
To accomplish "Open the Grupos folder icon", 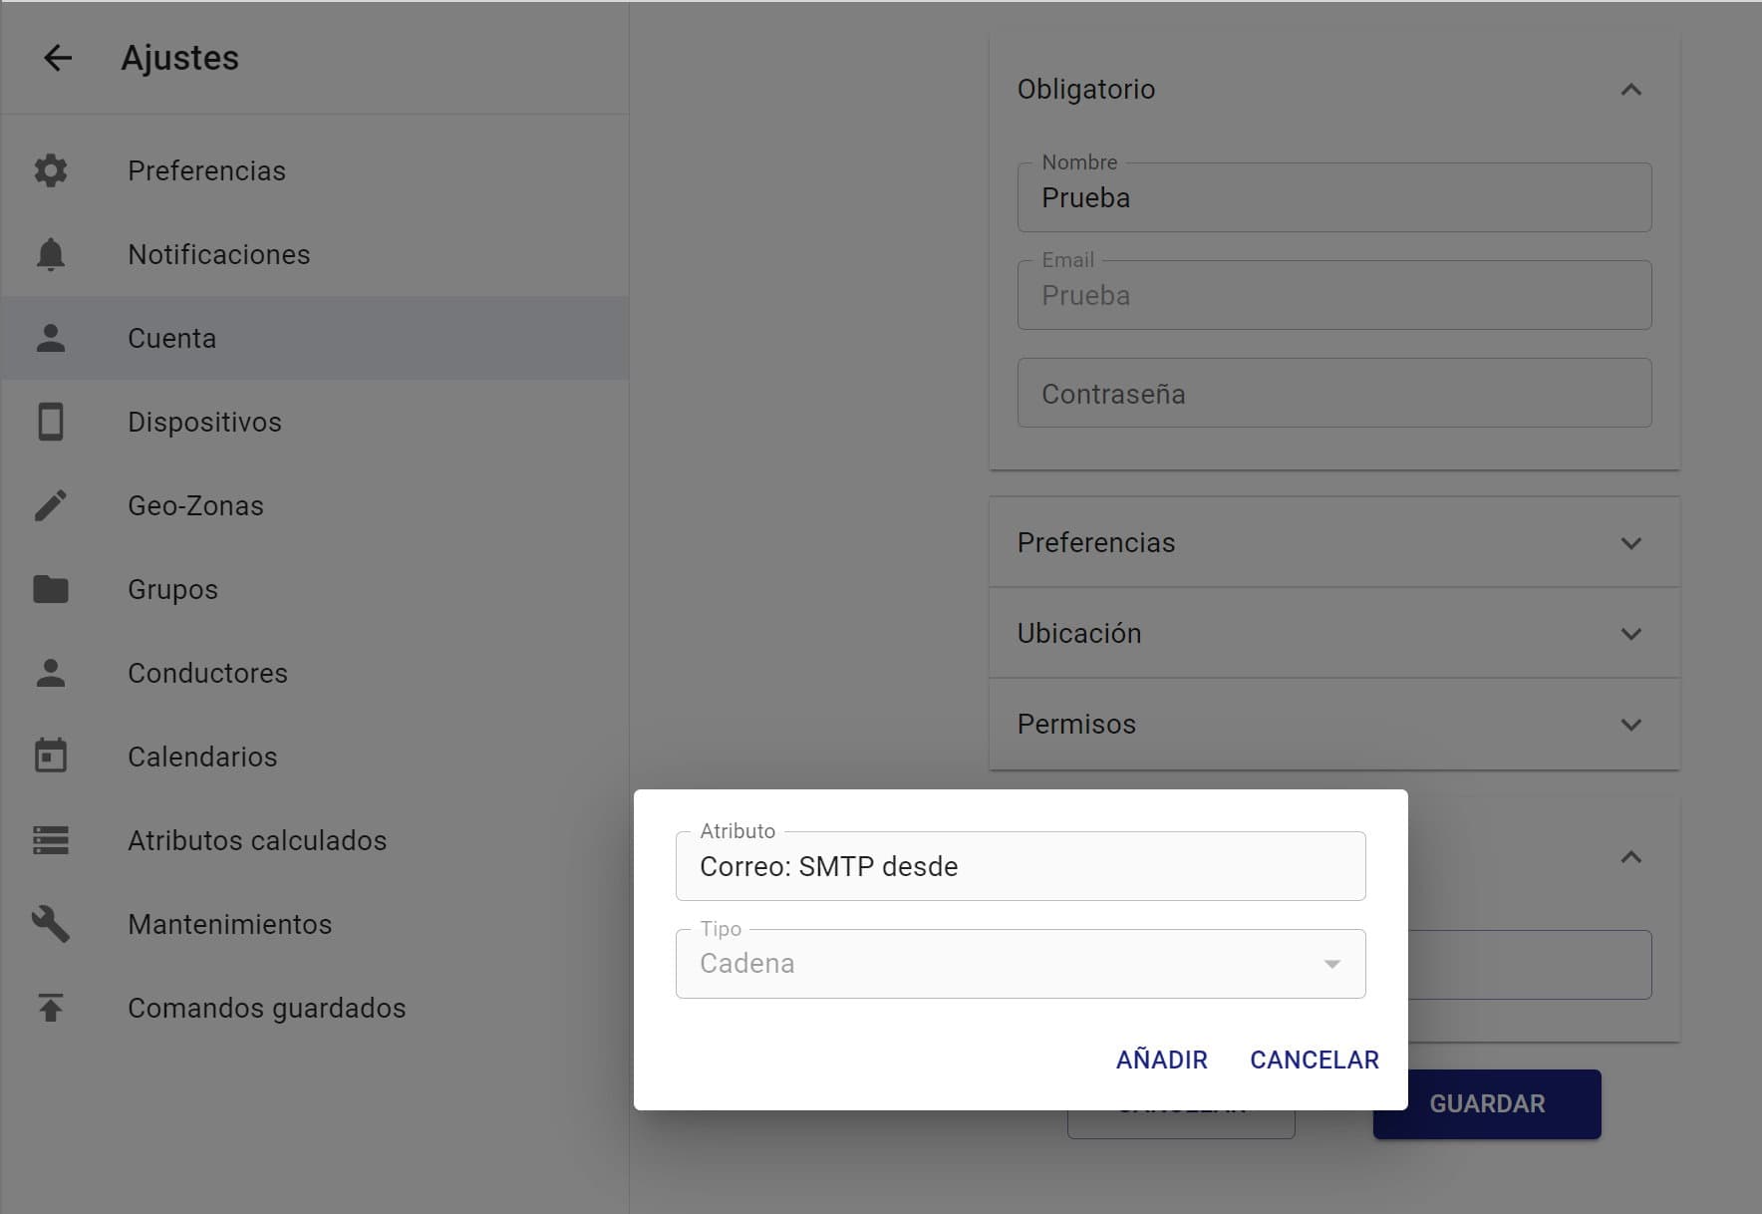I will [x=51, y=589].
